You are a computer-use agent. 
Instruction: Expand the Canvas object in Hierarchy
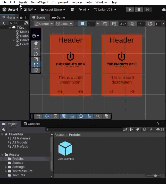coord(13,40)
